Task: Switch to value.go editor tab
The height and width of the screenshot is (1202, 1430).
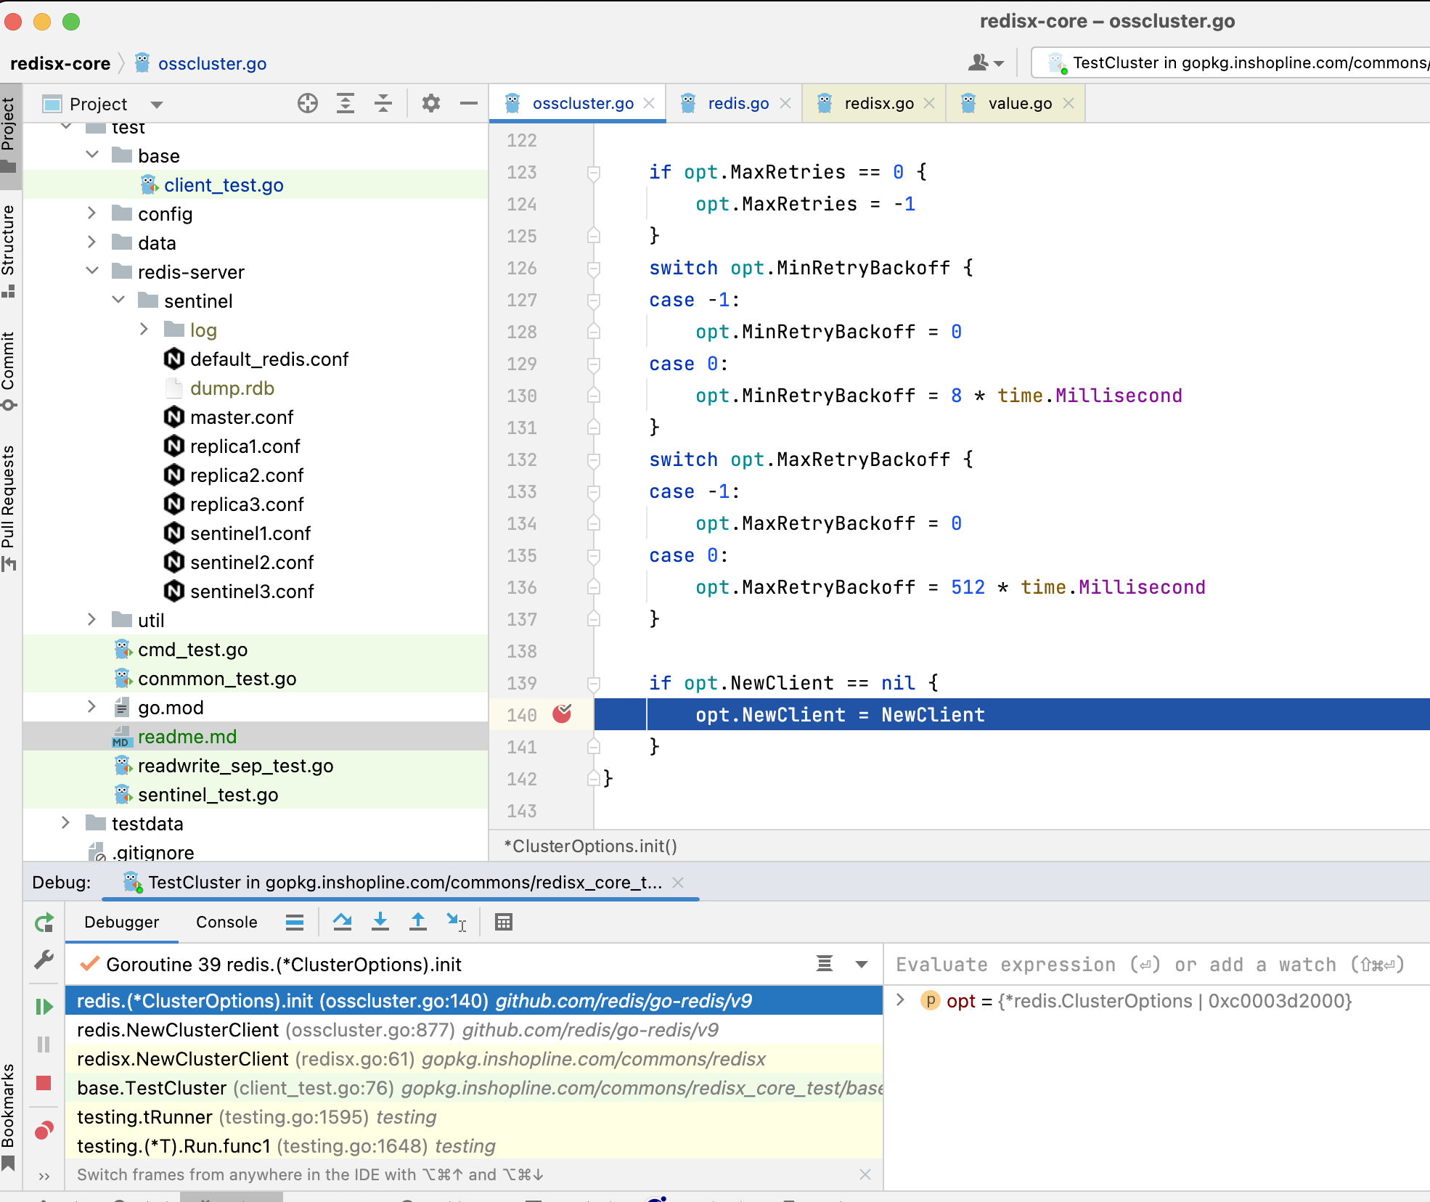Action: point(1019,103)
